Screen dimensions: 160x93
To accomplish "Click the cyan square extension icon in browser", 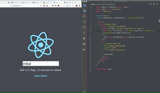I will tap(67, 6).
